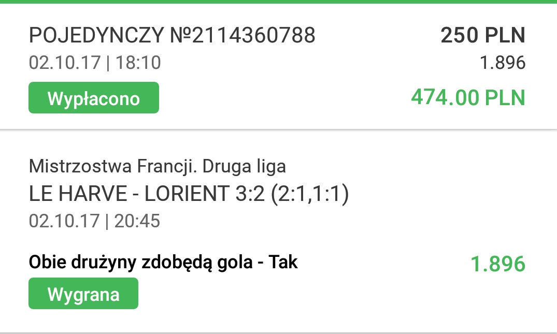The image size is (557, 334).
Task: Click the 474.00 PLN payout amount
Action: (x=468, y=97)
